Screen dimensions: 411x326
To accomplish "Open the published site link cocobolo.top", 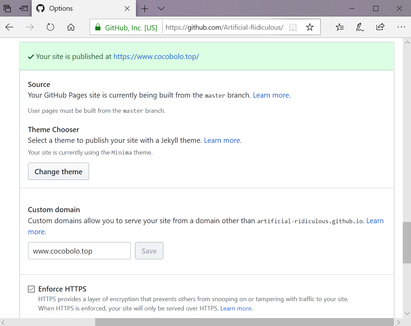I will [156, 57].
